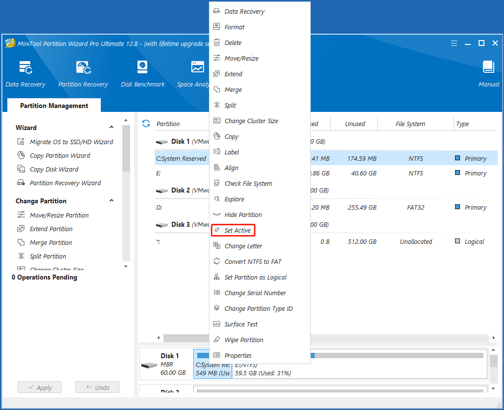Click the Format icon in context menu
This screenshot has width=504, height=410.
point(217,27)
